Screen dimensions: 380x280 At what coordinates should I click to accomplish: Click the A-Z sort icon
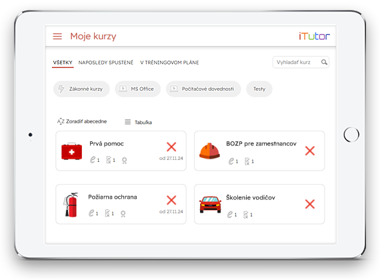[x=61, y=121]
